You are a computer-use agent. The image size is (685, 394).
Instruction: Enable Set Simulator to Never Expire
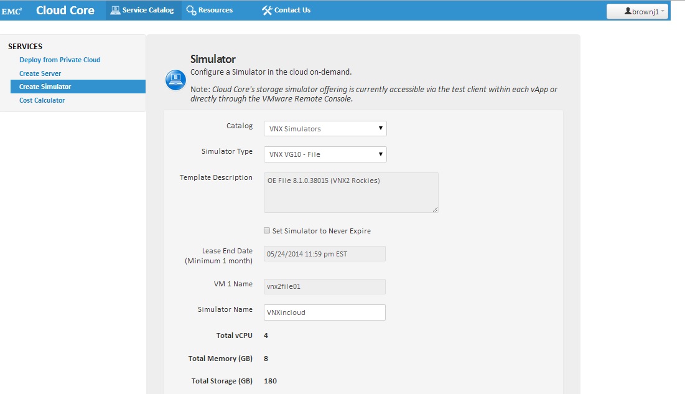[267, 230]
